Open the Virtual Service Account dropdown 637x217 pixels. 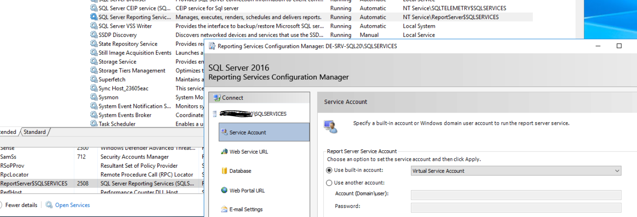click(516, 171)
